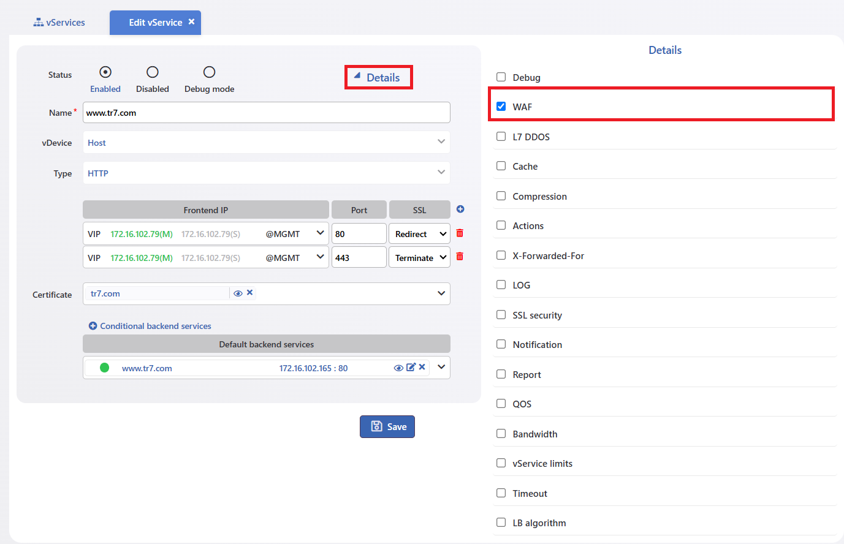Viewport: 844px width, 544px height.
Task: Open the vDevice Host dropdown
Action: [267, 142]
